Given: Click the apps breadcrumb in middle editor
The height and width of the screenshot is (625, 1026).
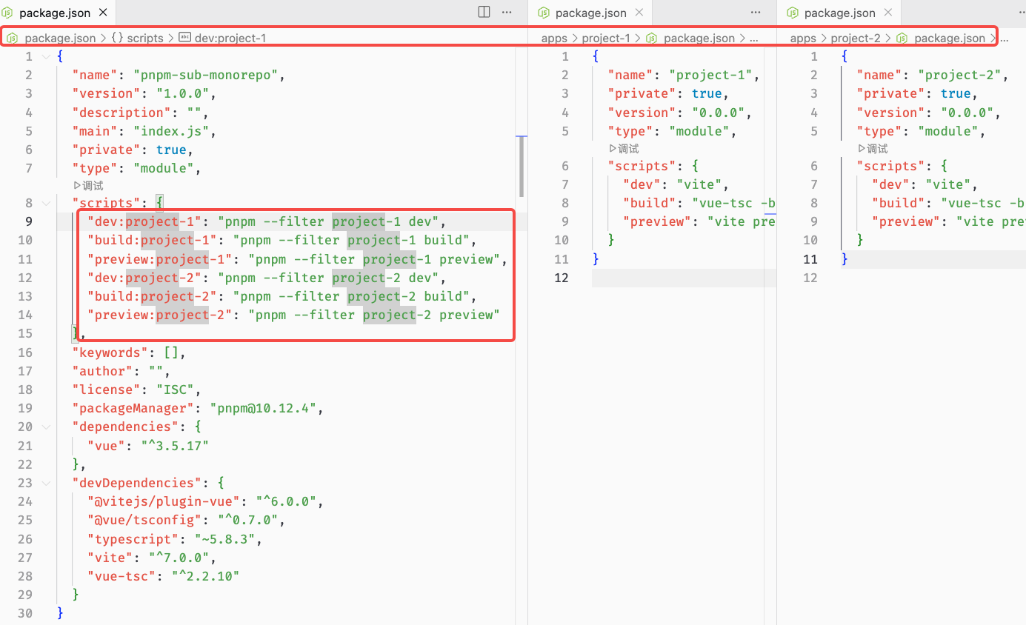Looking at the screenshot, I should [554, 38].
